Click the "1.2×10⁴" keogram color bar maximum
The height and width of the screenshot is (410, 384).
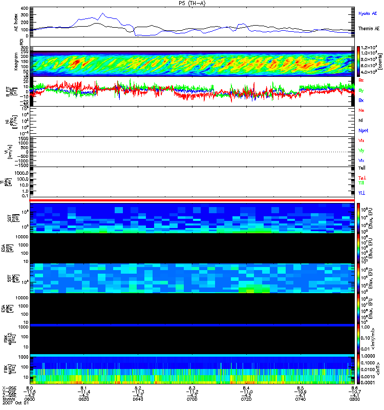pos(369,48)
